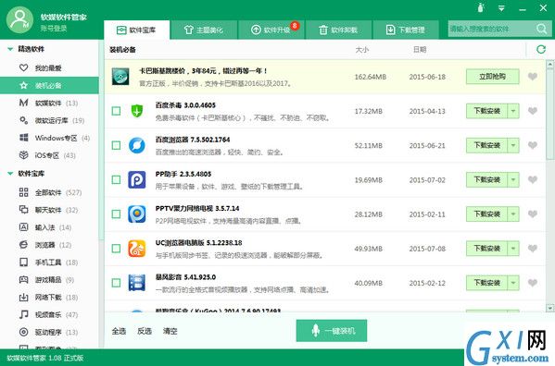Open 浏览器 (12) category
The image size is (555, 366).
click(45, 245)
